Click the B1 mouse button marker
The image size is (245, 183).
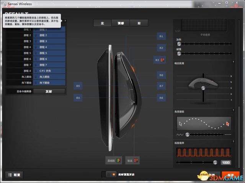coord(161,36)
